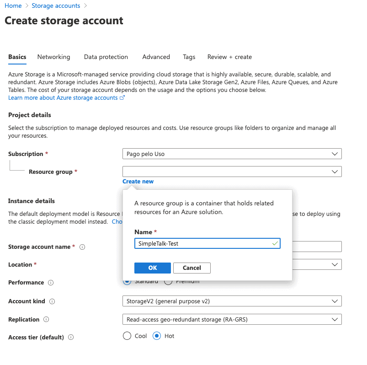Switch to the Networking tab
Viewport: 367px width, 365px height.
pos(54,57)
